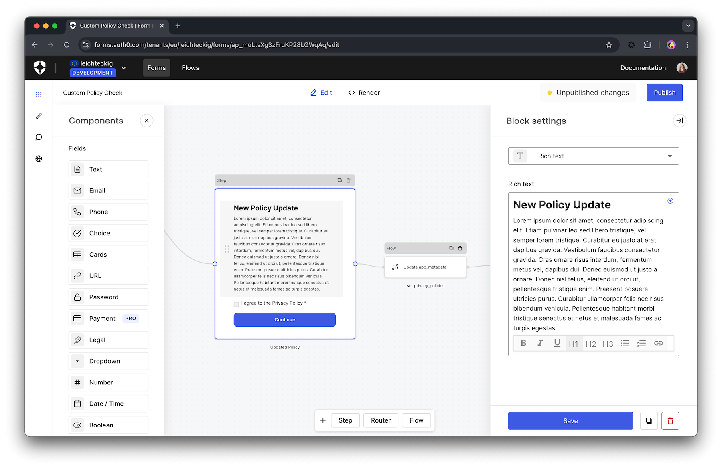Viewport: 722px width, 469px height.
Task: Open the globe languages sidebar icon
Action: click(x=39, y=158)
